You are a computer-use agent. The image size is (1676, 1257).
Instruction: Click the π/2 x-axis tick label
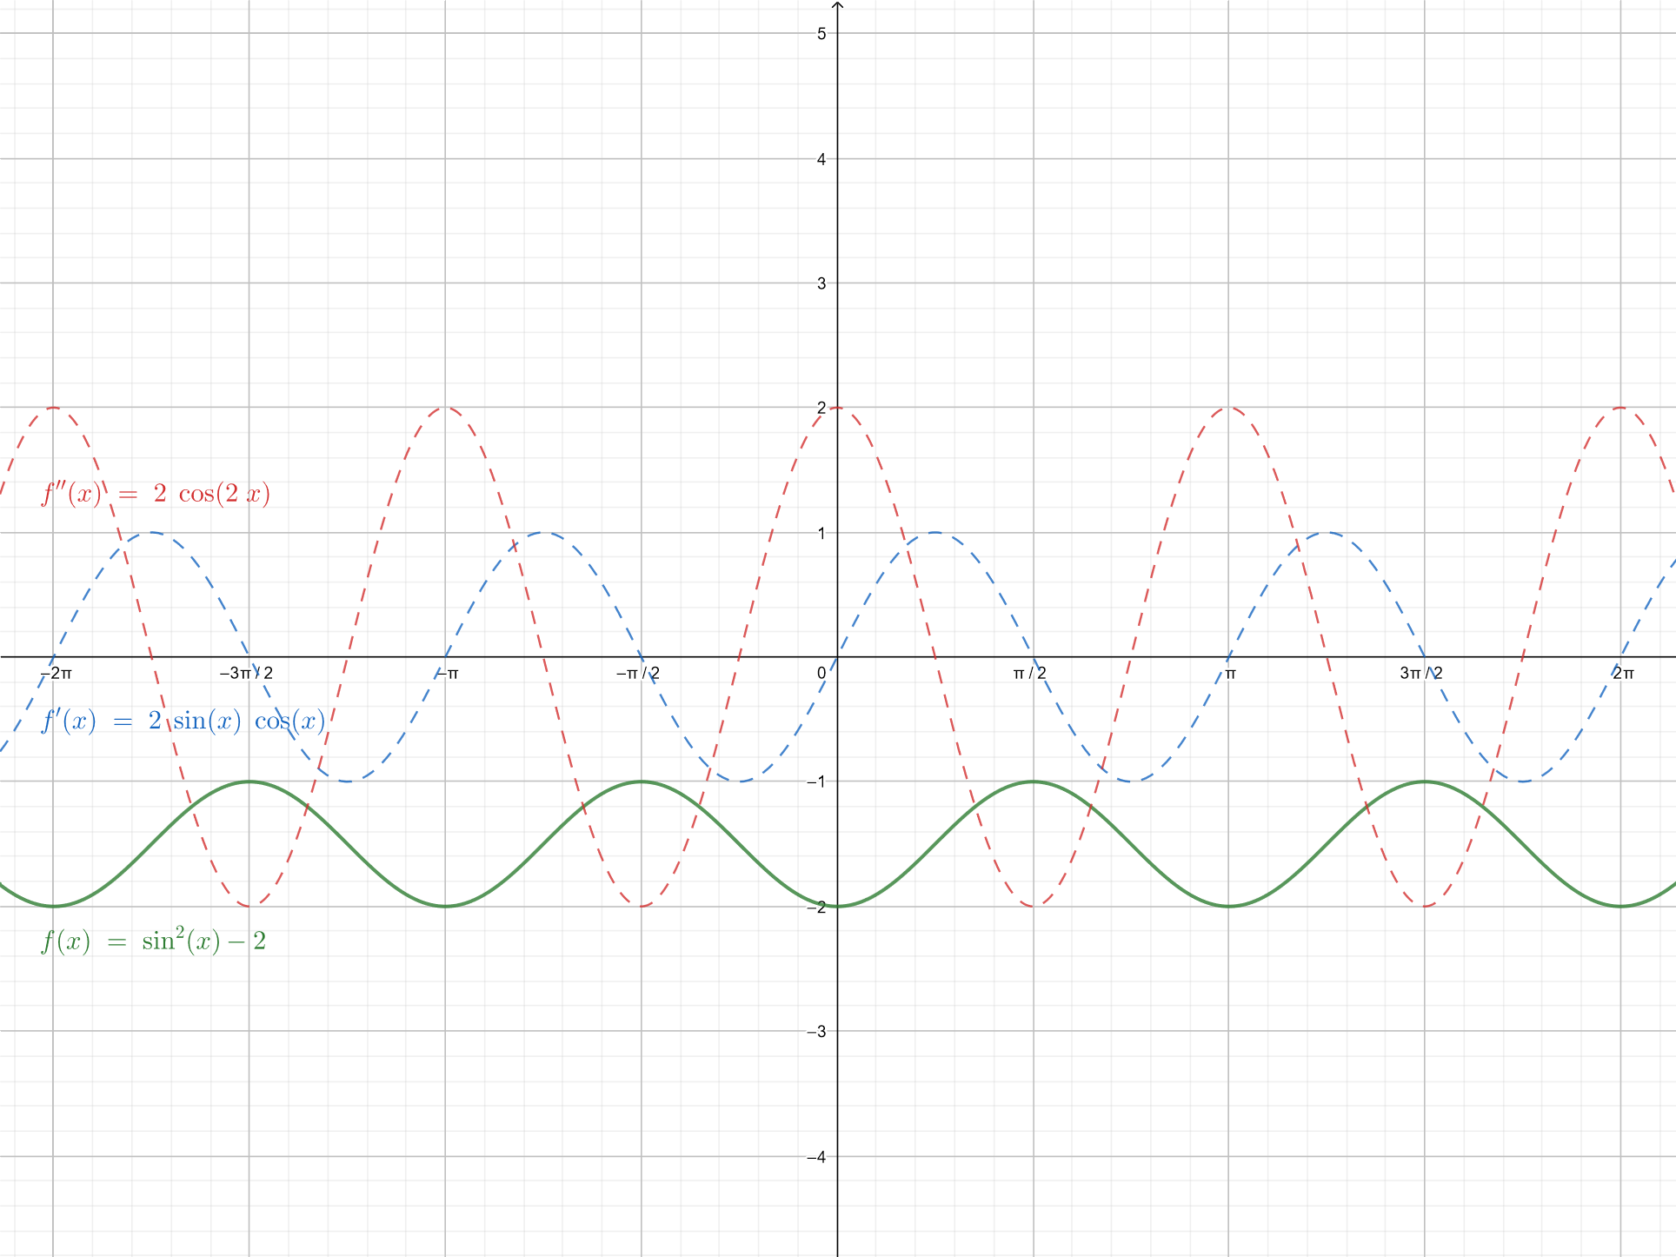tap(1030, 673)
